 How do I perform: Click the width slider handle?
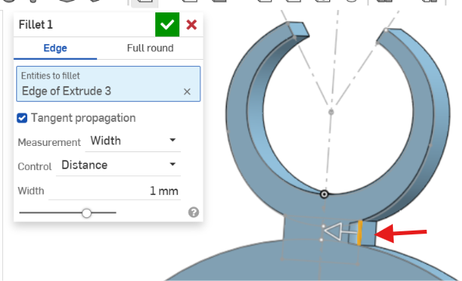coord(86,213)
